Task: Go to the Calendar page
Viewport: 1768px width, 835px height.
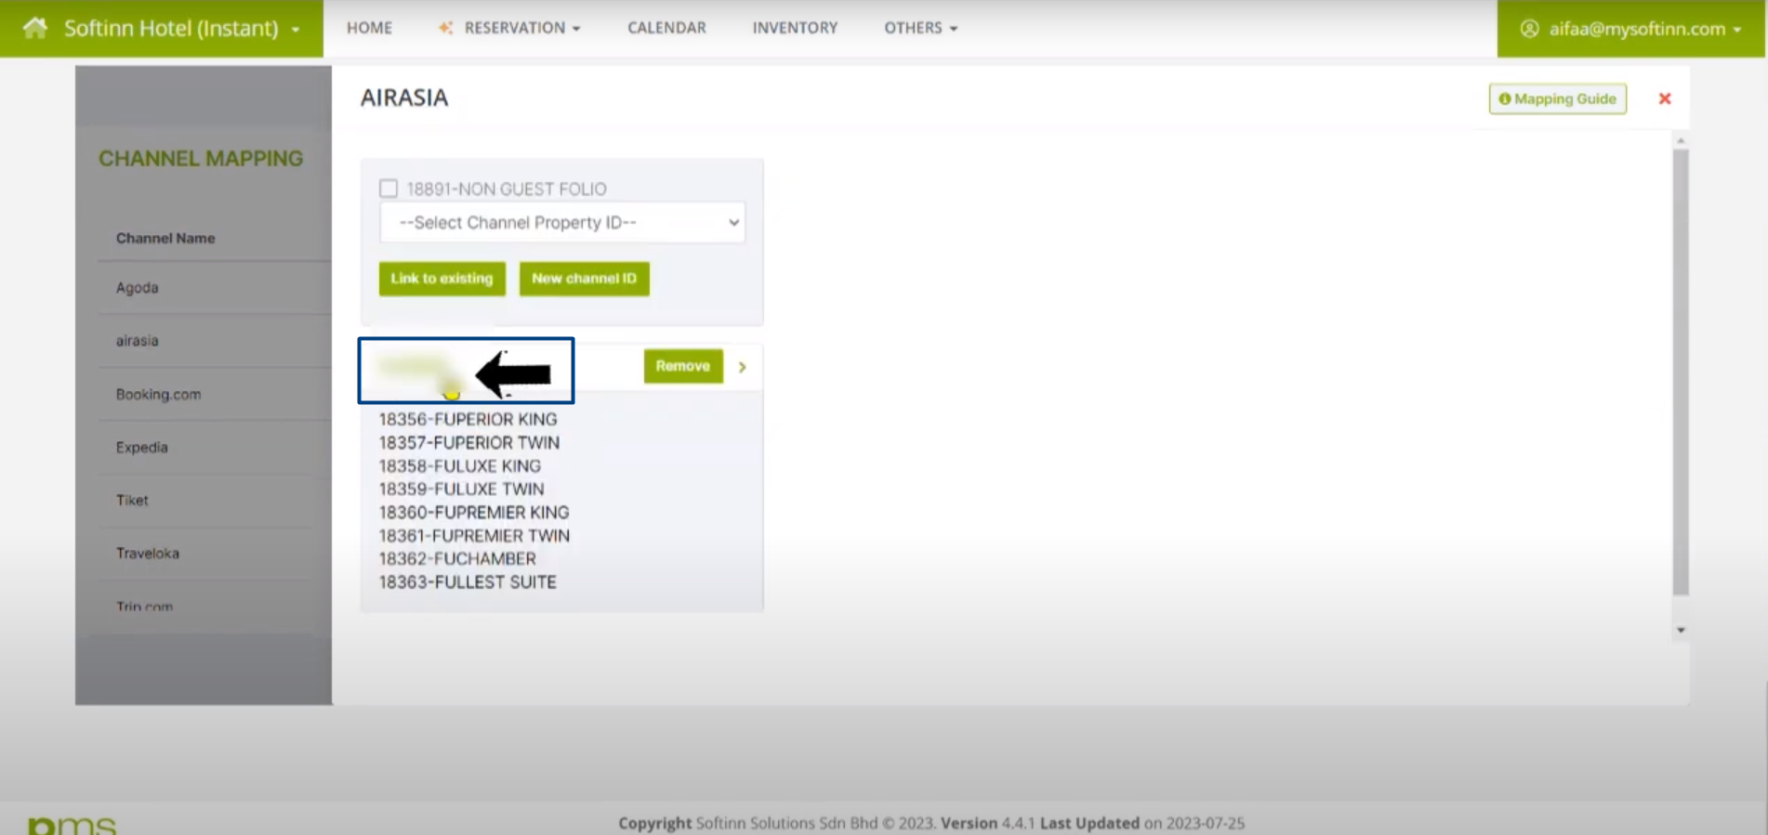Action: tap(666, 28)
